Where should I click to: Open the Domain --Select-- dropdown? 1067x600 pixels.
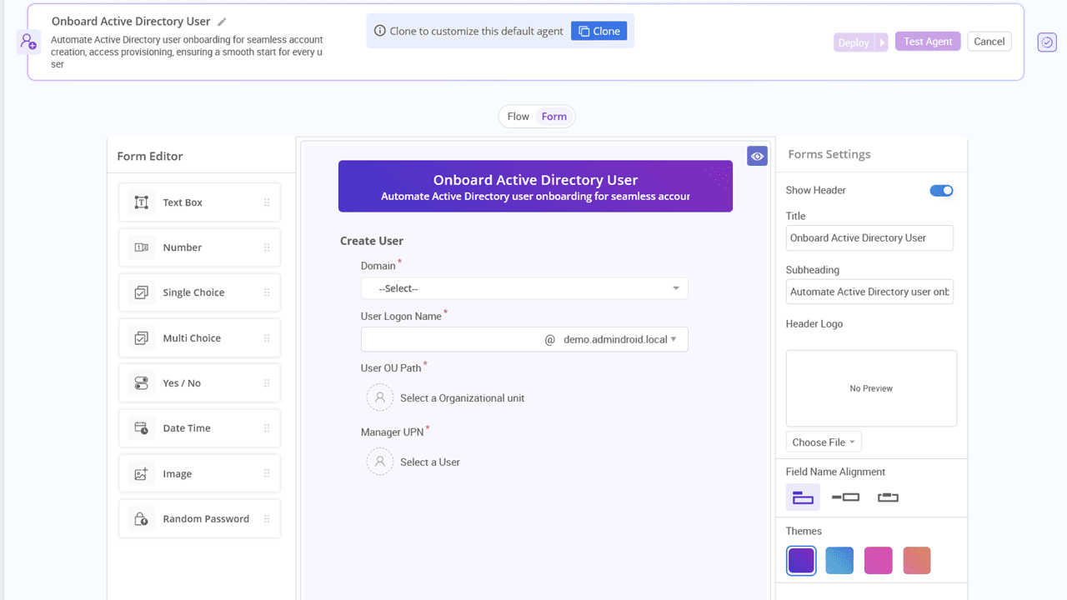(523, 287)
